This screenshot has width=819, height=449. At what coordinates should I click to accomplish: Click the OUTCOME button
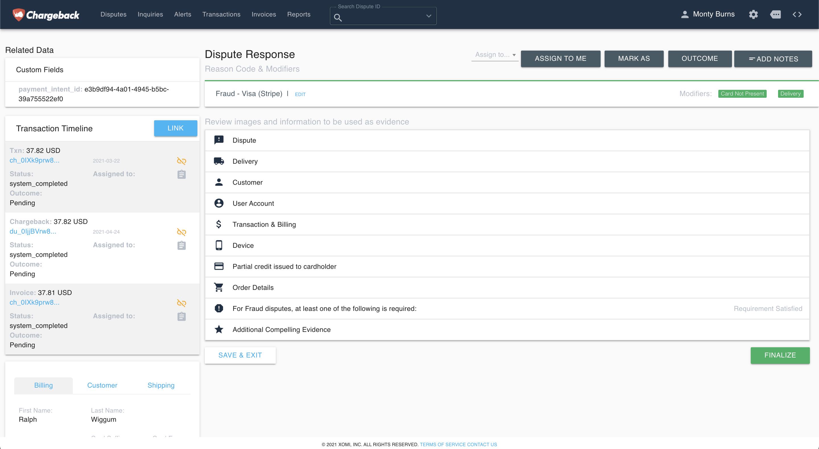700,59
